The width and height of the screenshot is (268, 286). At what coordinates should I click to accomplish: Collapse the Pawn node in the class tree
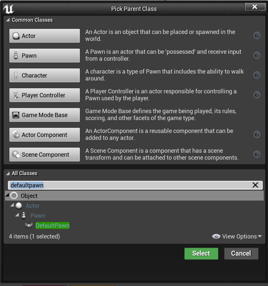(x=17, y=215)
